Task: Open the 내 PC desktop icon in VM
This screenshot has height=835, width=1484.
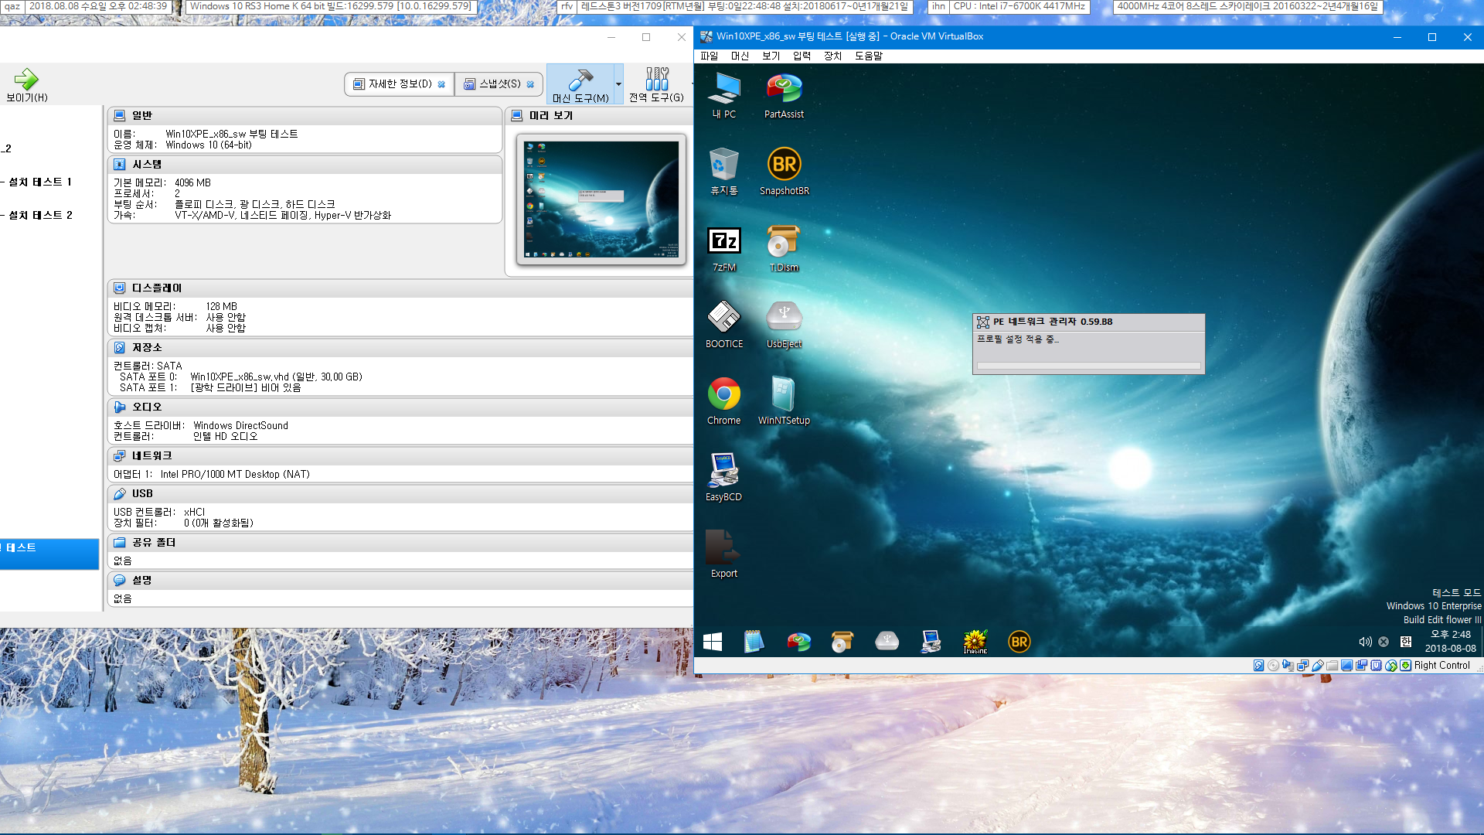Action: click(724, 96)
